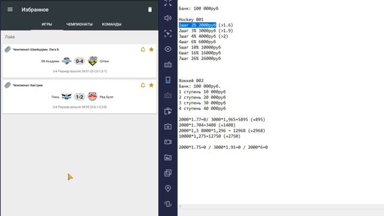Click the overlapping-squares icon in the sidebar
This screenshot has height=216, width=384.
[x=168, y=173]
